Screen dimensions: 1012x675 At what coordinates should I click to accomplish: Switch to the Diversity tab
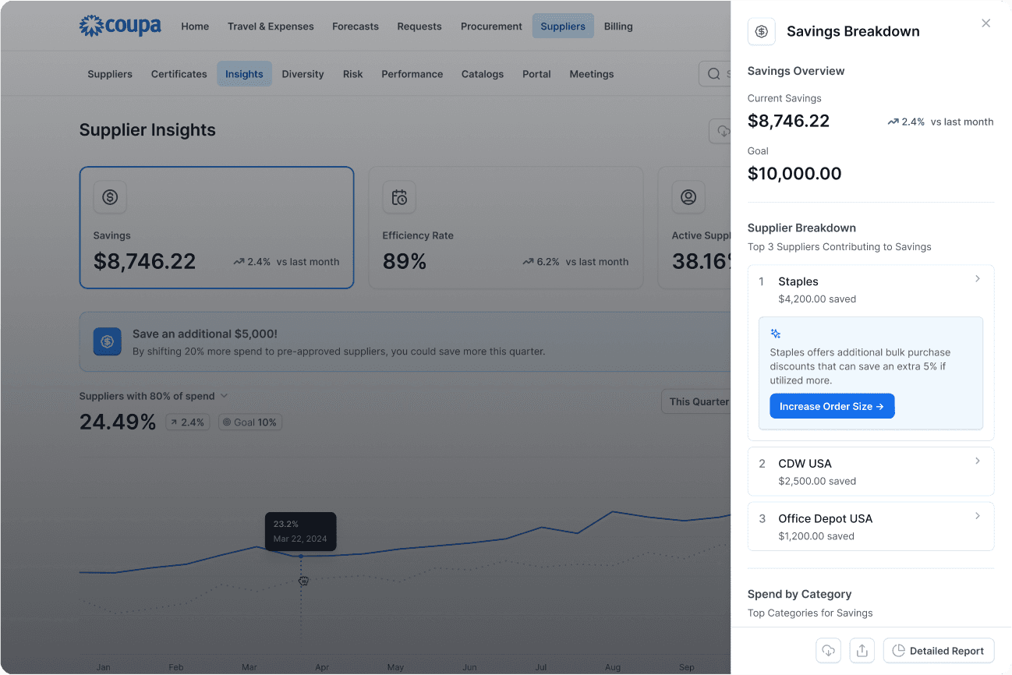303,74
